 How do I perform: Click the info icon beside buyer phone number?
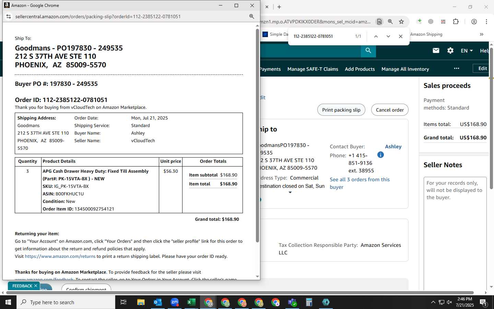click(x=380, y=155)
